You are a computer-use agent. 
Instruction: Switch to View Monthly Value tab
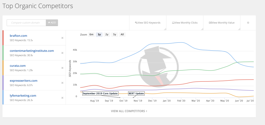coord(222,23)
